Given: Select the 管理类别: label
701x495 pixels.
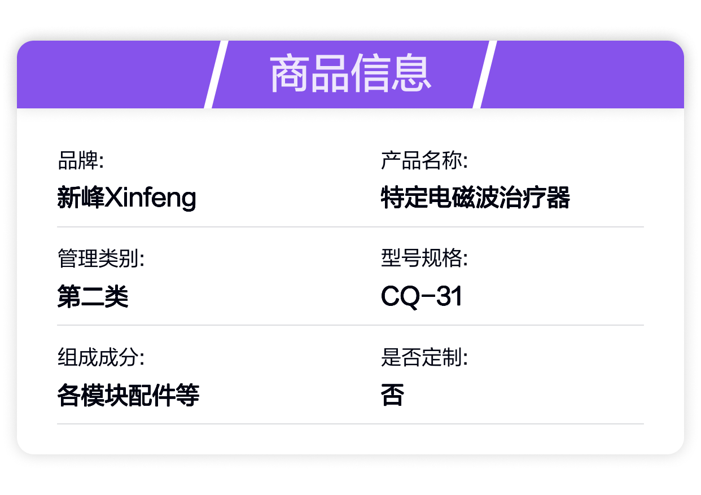Looking at the screenshot, I should 101,260.
